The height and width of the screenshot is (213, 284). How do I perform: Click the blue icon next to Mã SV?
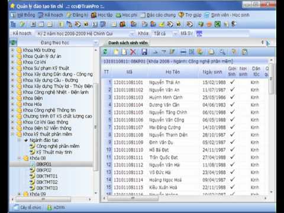pyautogui.click(x=199, y=34)
